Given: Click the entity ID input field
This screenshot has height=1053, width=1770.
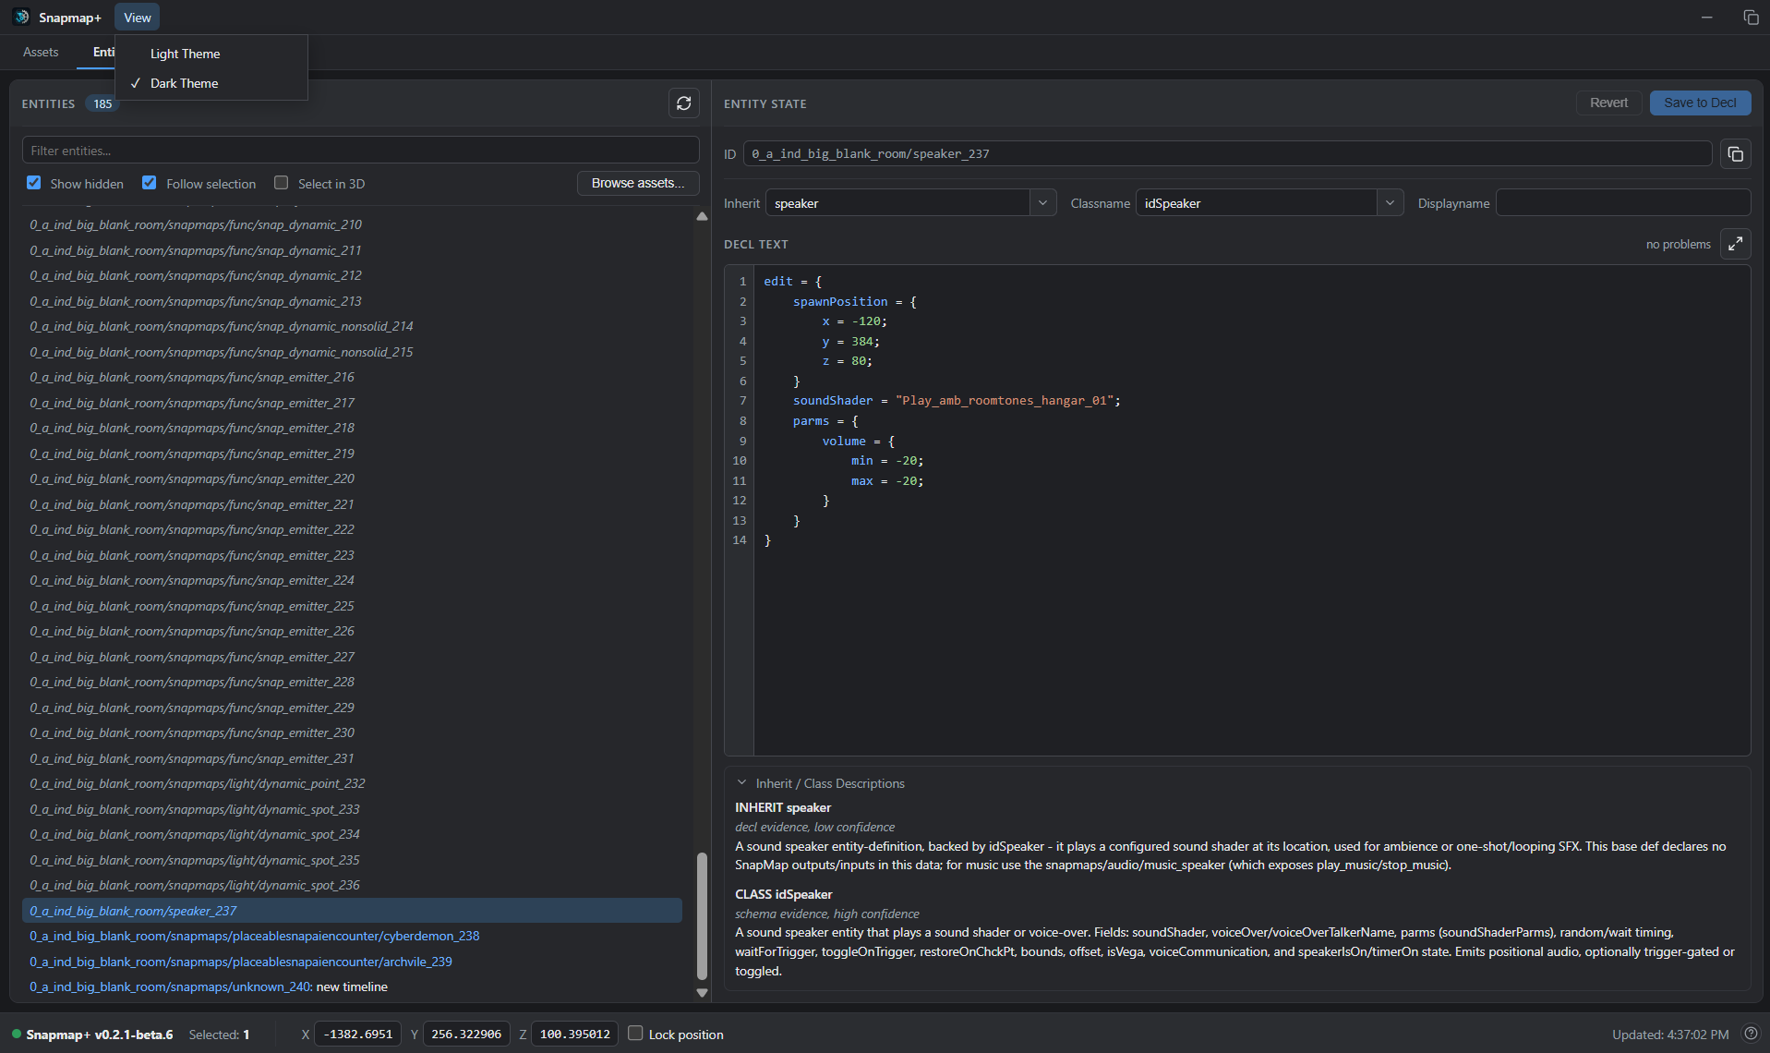Looking at the screenshot, I should pos(1227,154).
